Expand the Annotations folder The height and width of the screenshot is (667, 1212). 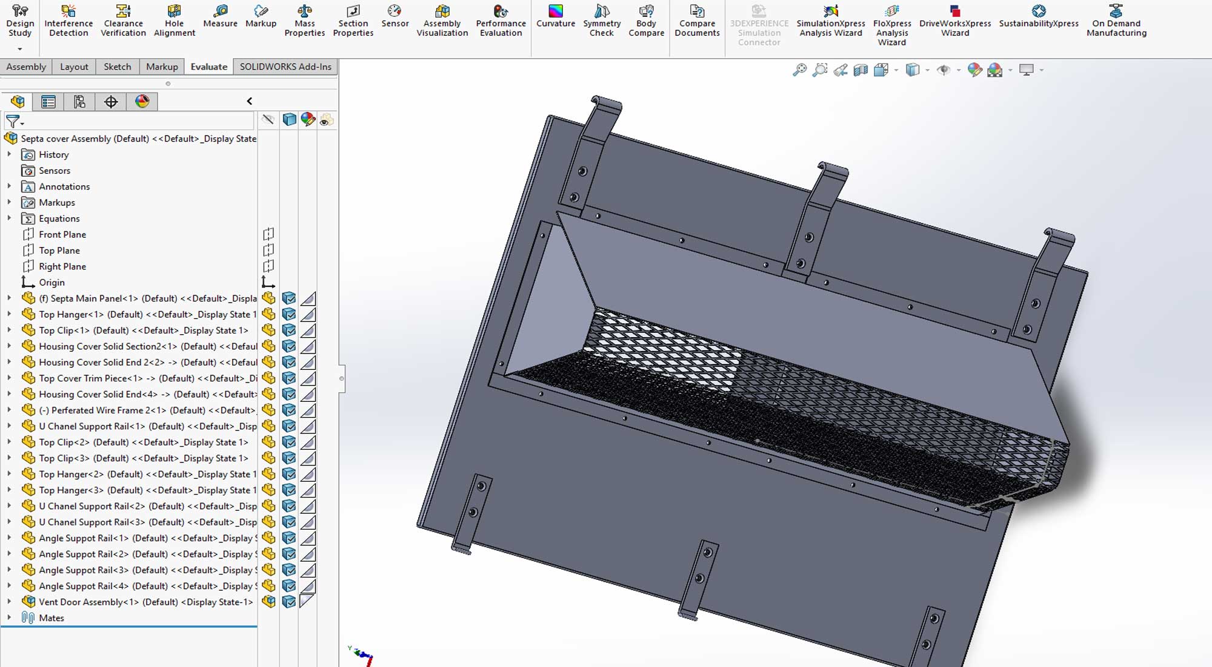coord(9,186)
